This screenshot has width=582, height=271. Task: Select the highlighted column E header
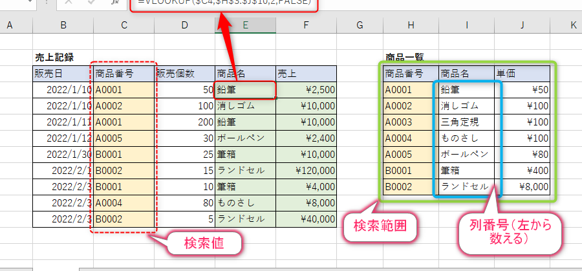[245, 25]
